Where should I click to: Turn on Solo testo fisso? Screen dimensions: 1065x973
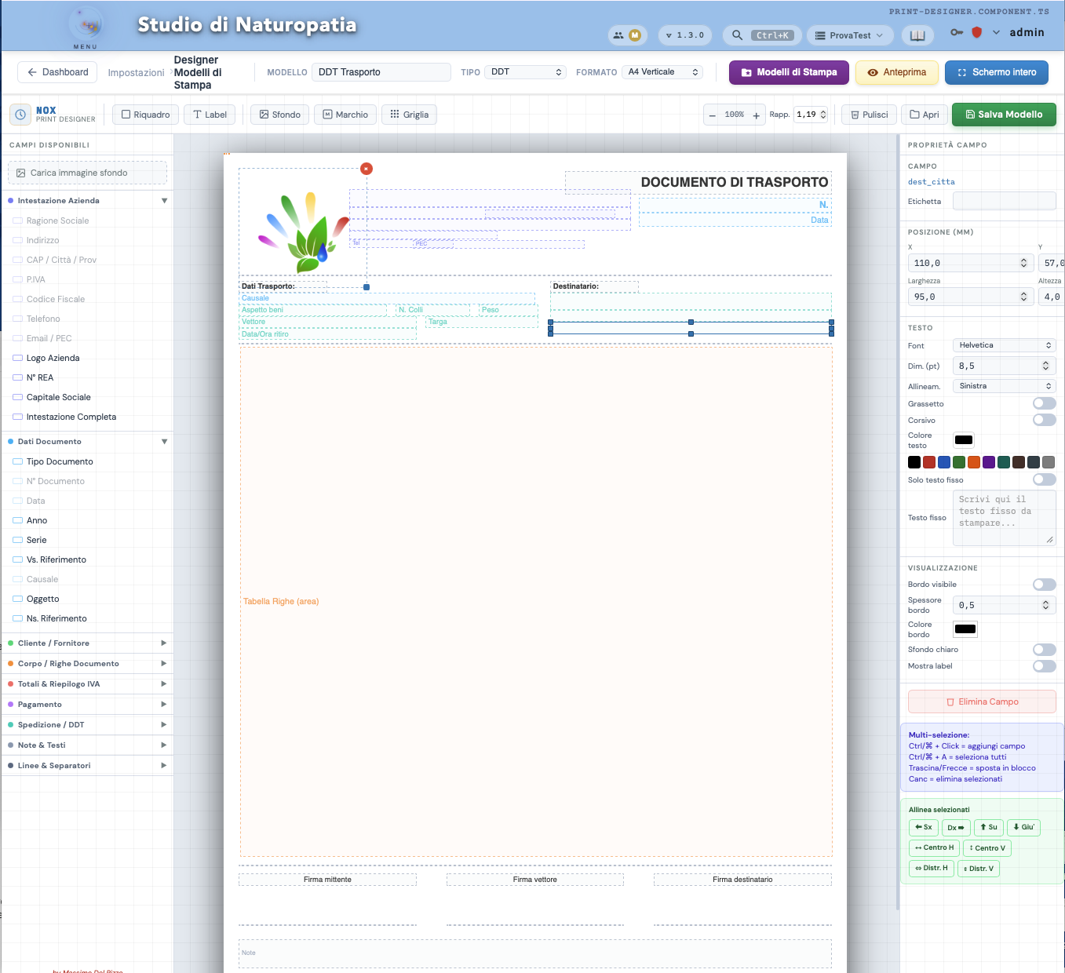point(1044,479)
